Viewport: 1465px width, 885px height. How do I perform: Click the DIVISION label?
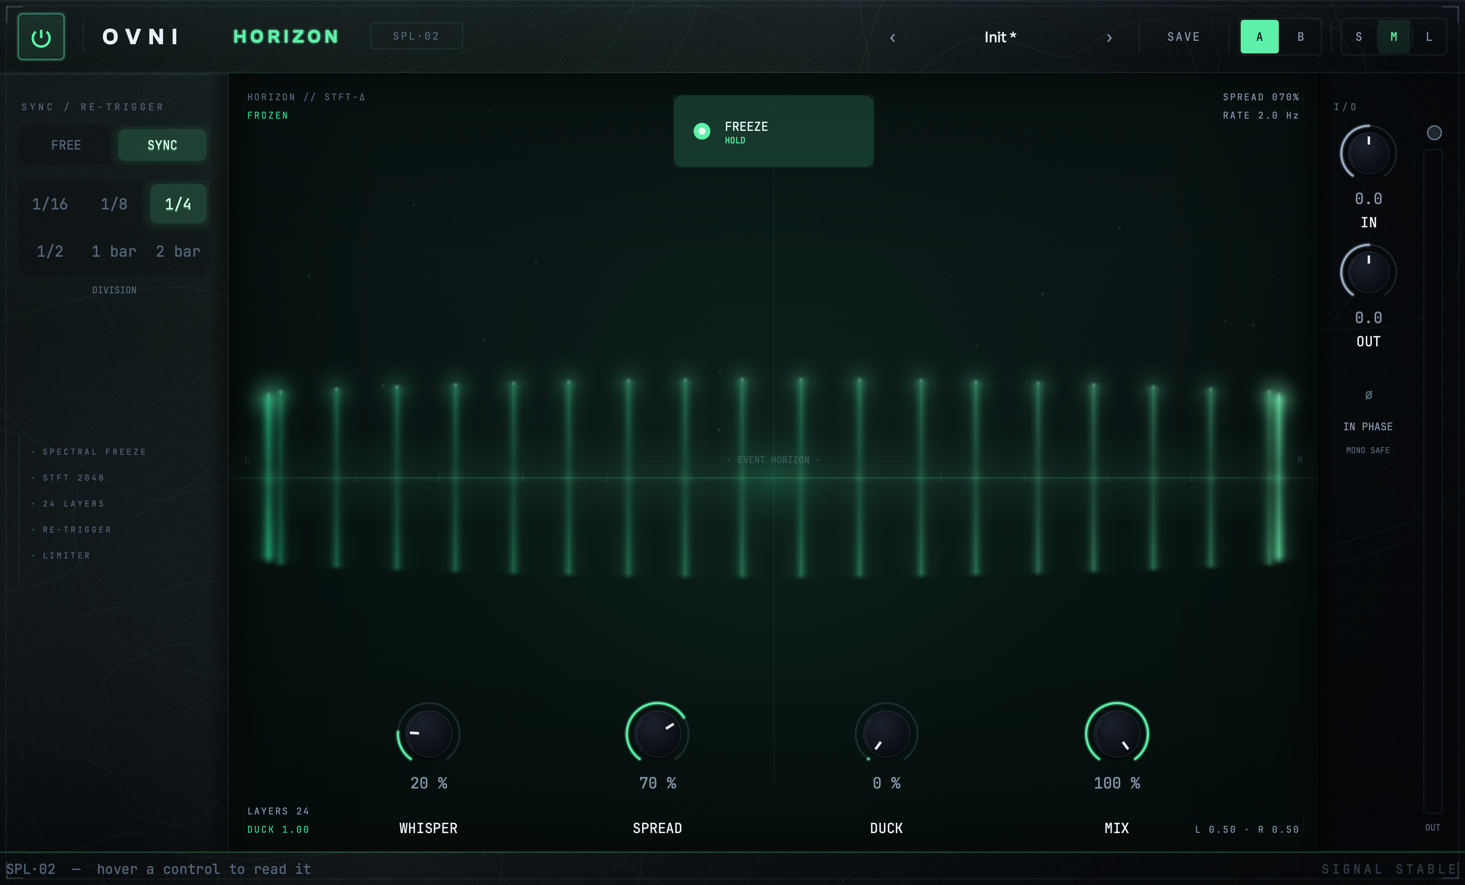[114, 290]
